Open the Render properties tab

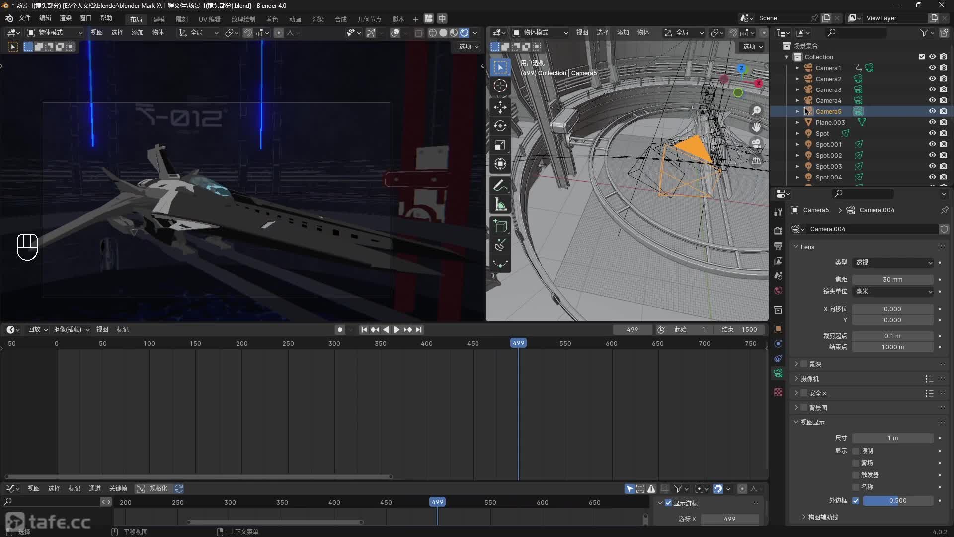[778, 231]
